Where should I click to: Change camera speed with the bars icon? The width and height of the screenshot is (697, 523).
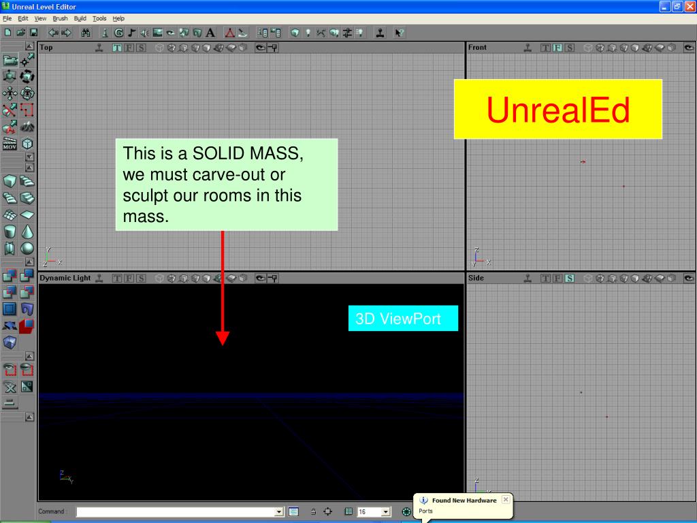[10, 404]
